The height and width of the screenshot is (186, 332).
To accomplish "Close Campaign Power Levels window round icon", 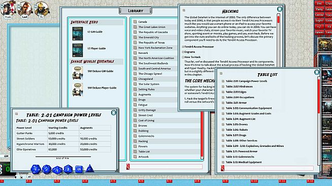I will click(114, 112).
